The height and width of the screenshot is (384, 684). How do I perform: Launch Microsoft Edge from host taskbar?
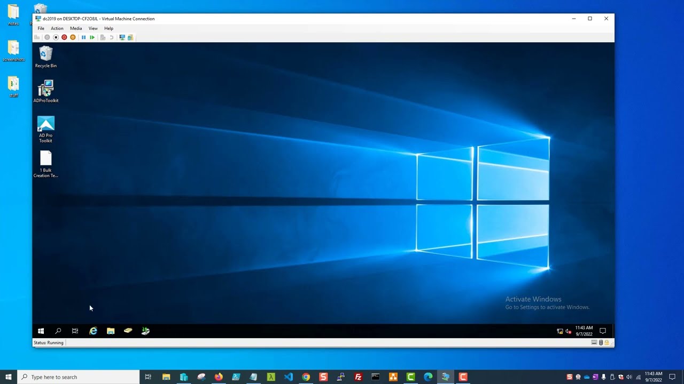(428, 377)
